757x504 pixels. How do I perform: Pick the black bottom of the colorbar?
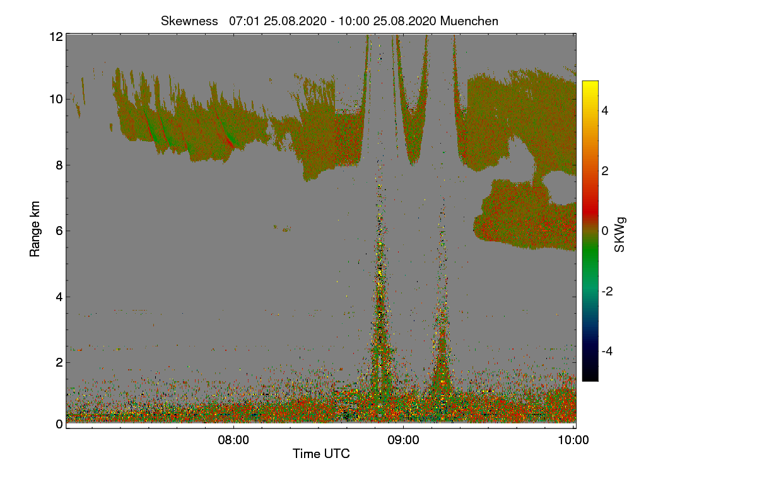pyautogui.click(x=590, y=375)
